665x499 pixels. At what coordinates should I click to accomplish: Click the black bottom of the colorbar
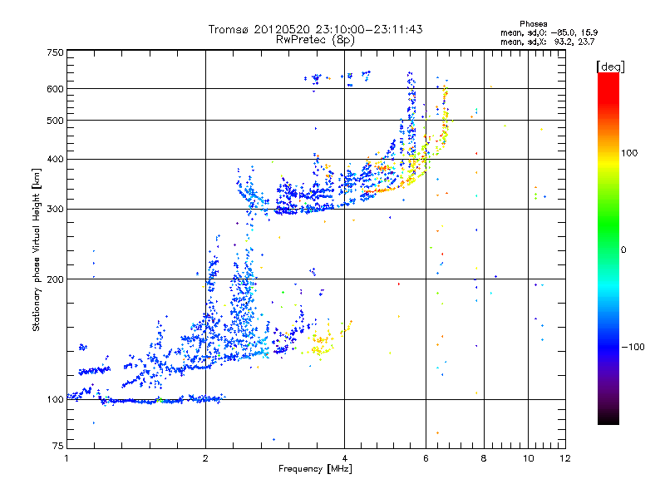[x=608, y=418]
